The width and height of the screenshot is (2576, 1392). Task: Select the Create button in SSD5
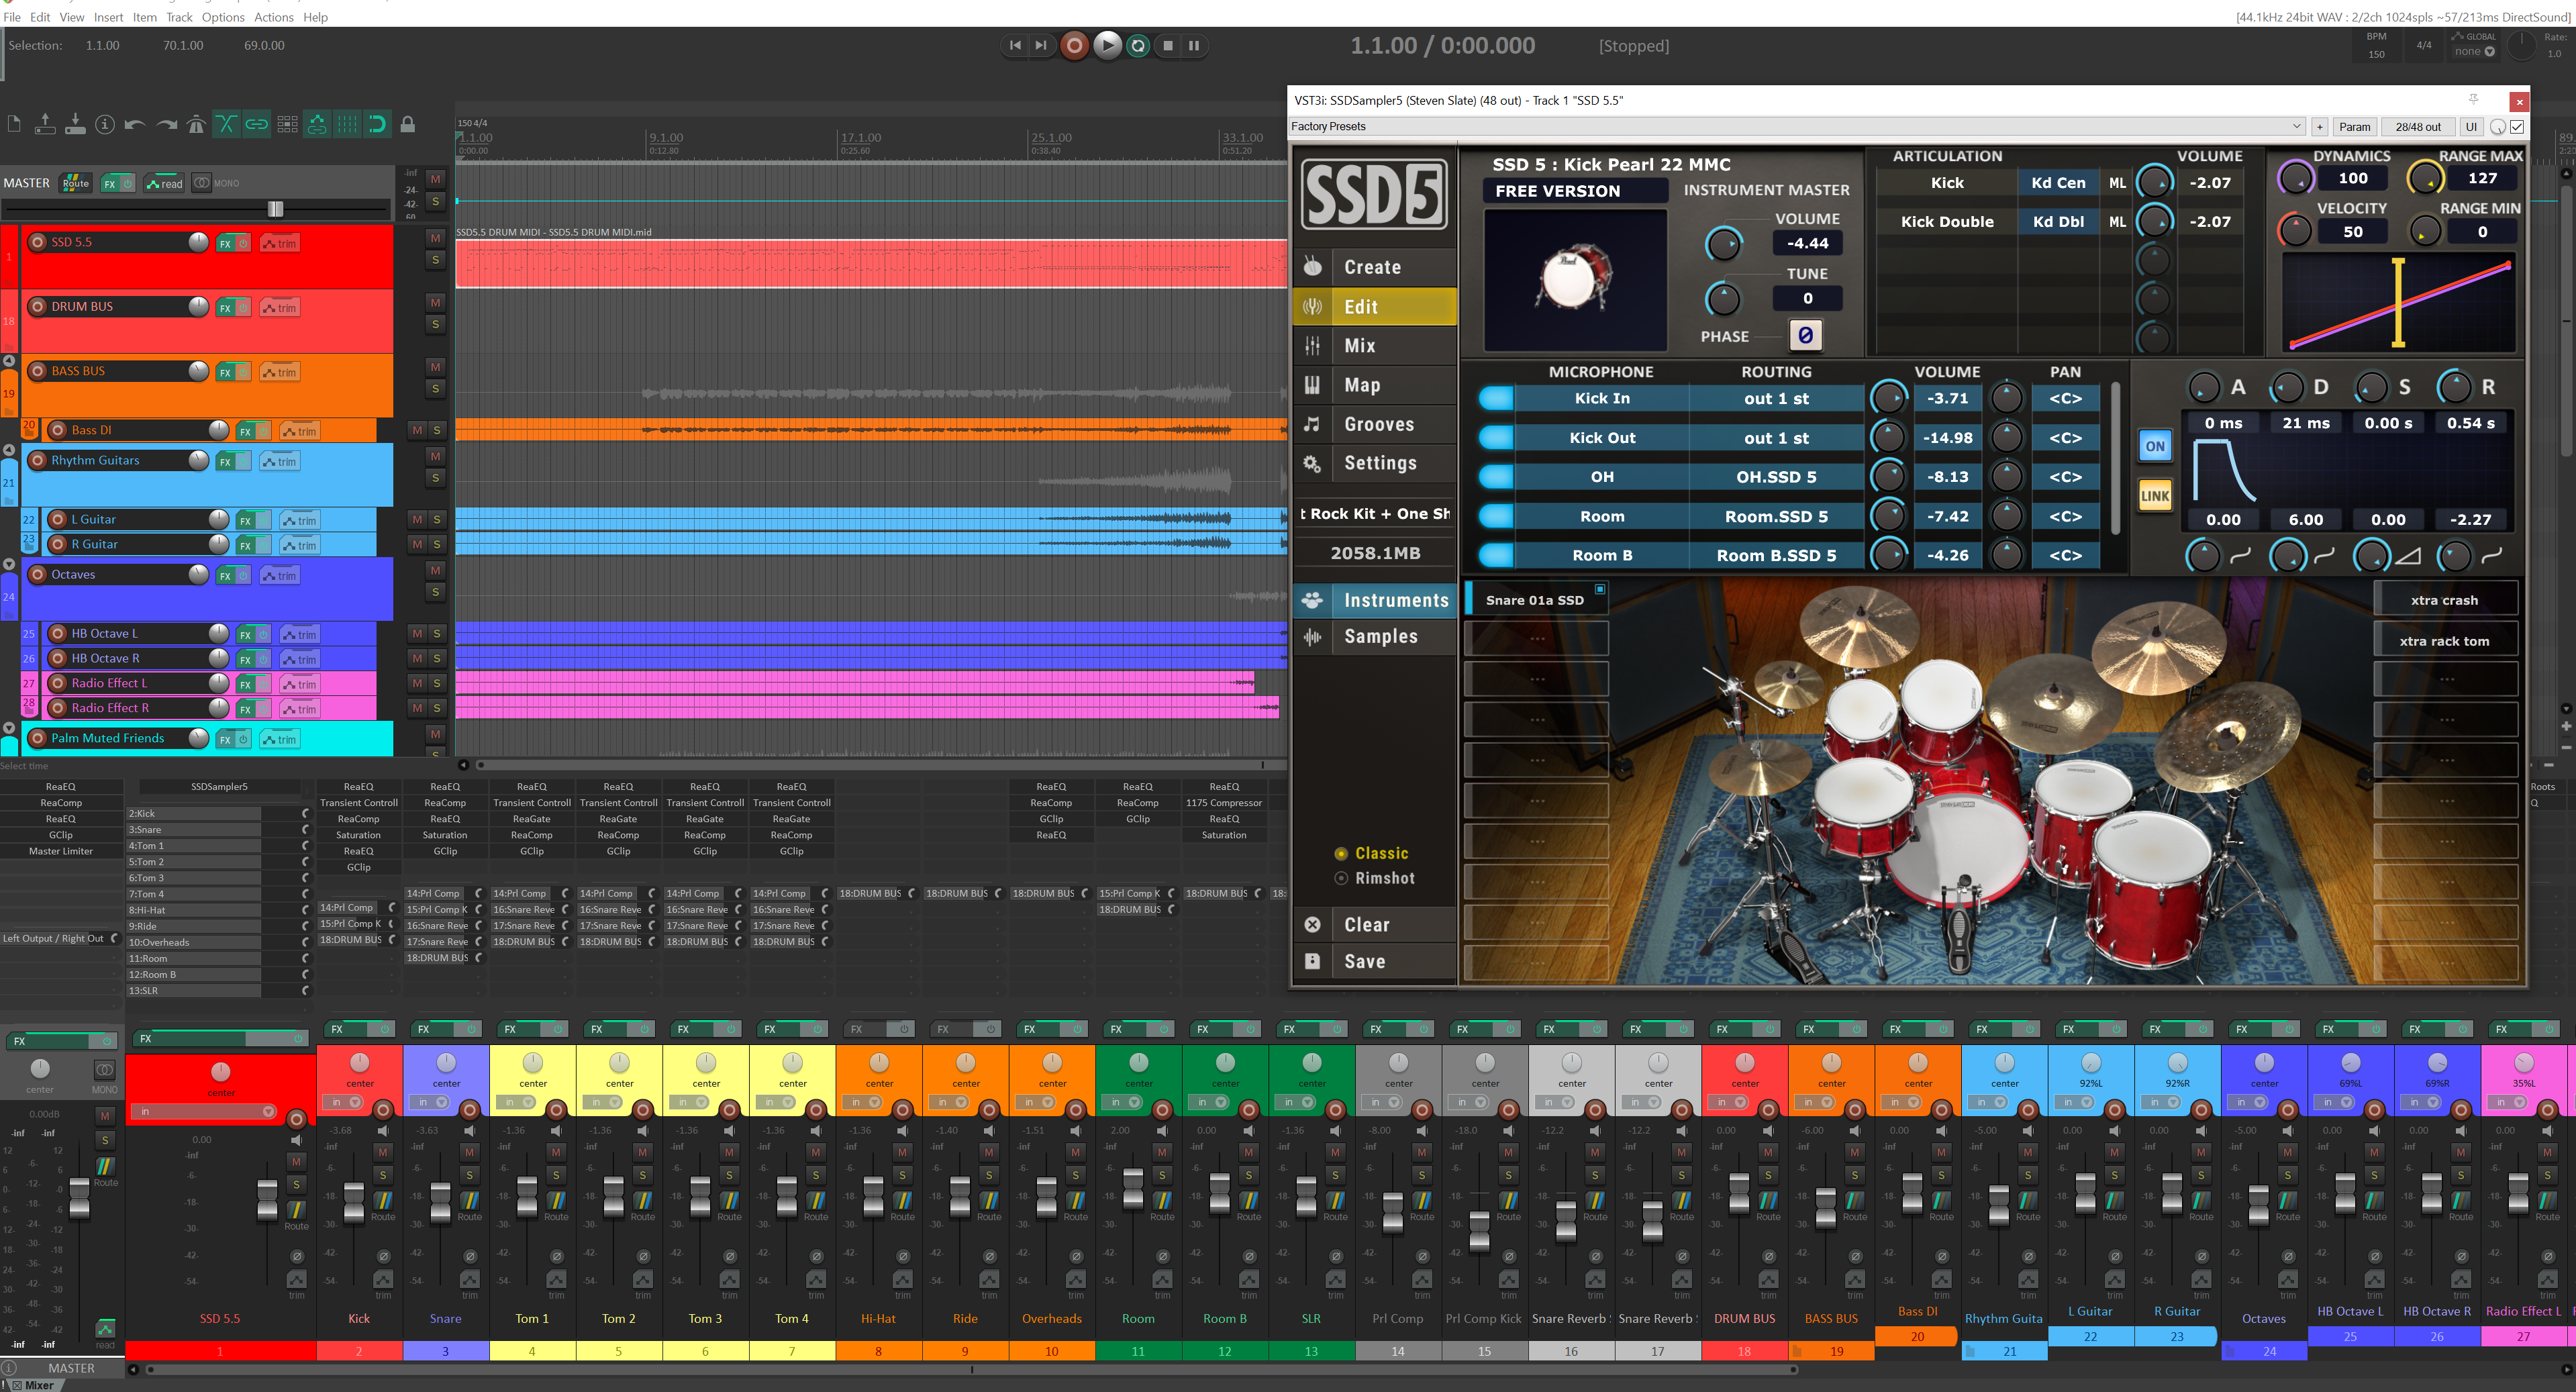[x=1373, y=266]
